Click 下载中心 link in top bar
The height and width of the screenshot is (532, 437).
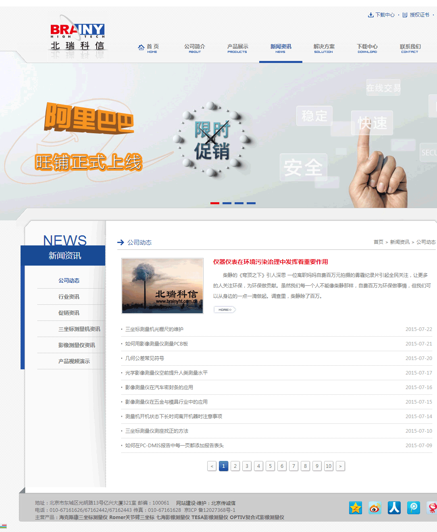tap(385, 15)
